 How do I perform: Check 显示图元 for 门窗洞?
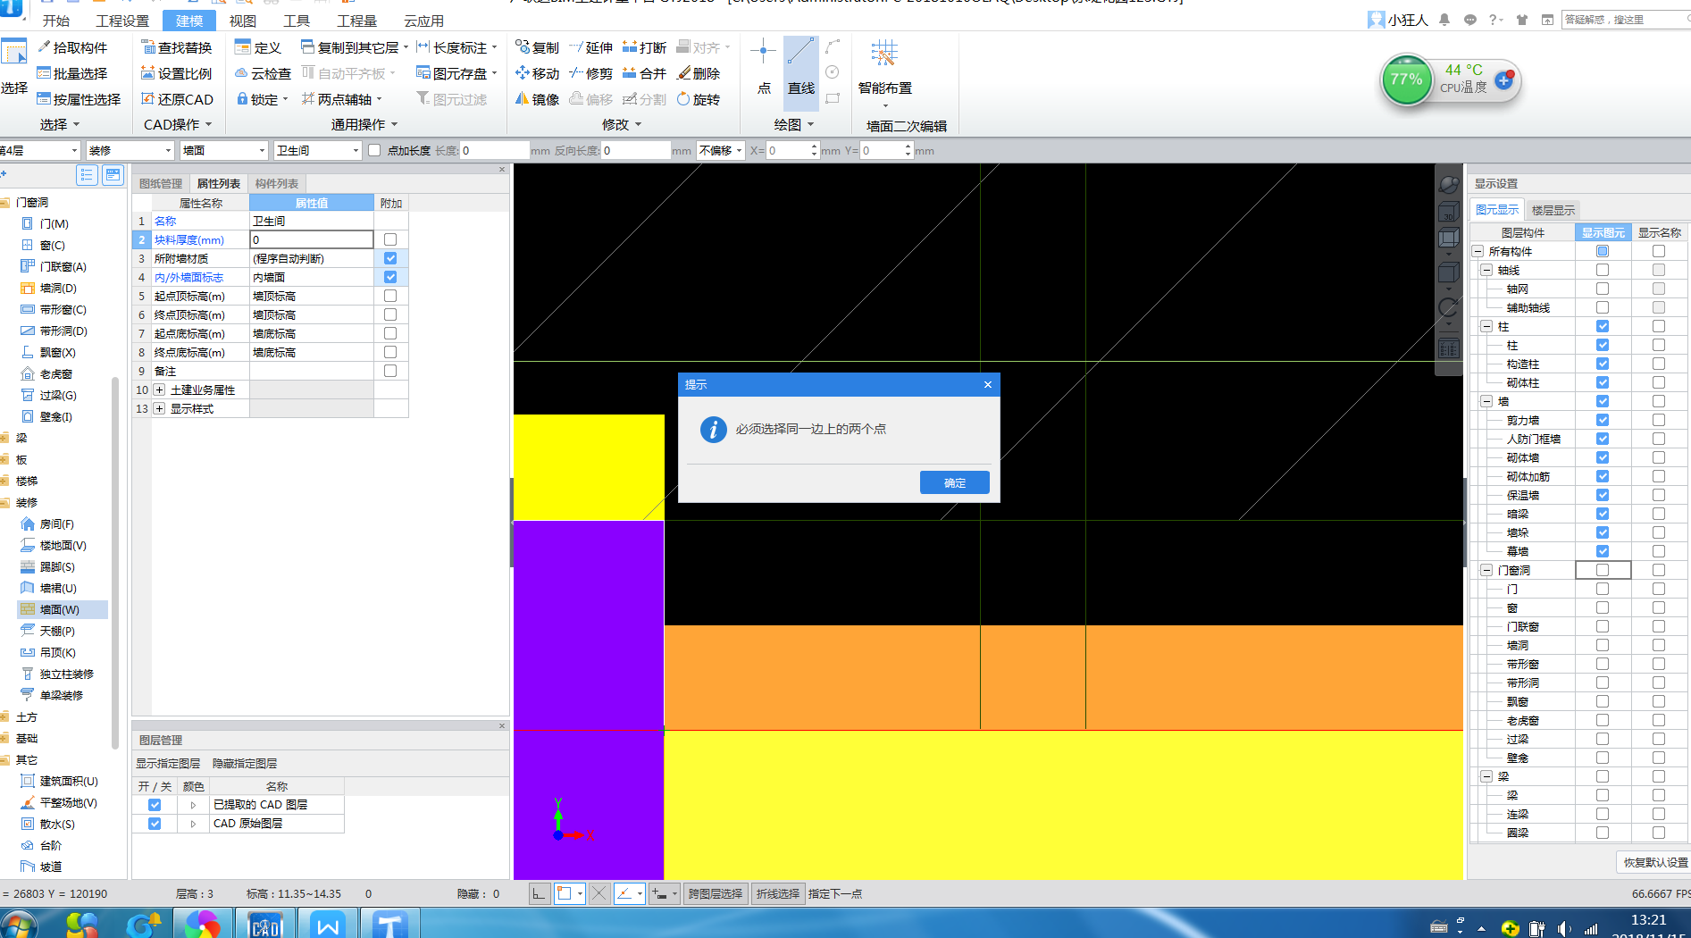(1603, 570)
